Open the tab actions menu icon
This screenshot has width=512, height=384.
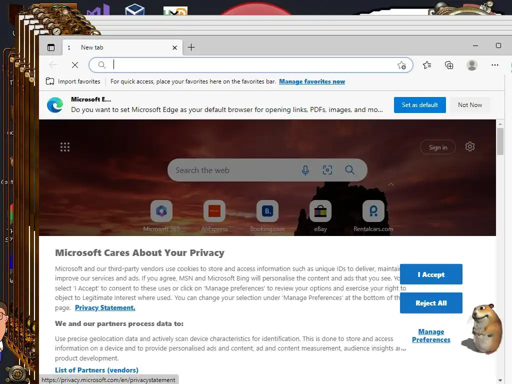click(51, 47)
